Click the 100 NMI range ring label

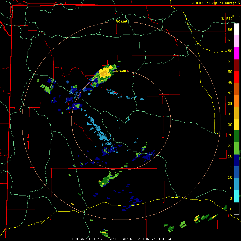pyautogui.click(x=121, y=21)
